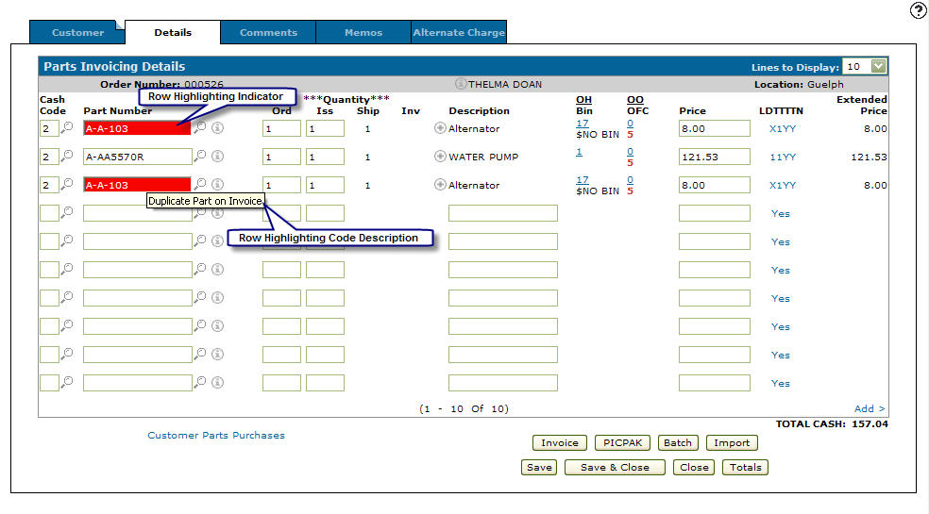This screenshot has height=514, width=929.
Task: Expand plus icon next to WATER PUMP
Action: click(440, 157)
